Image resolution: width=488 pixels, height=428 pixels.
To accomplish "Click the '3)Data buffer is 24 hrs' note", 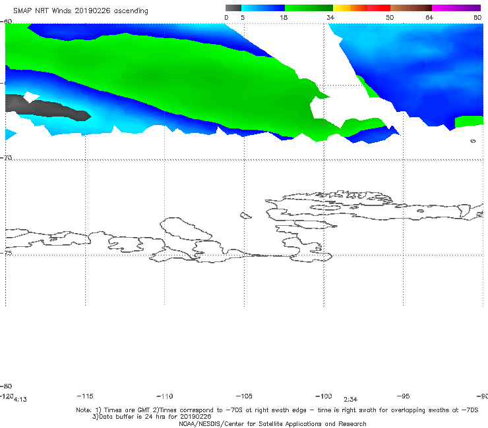I will point(152,417).
